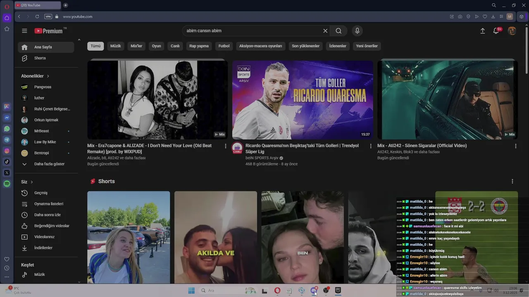This screenshot has height=297, width=529.
Task: Open Müzik under Keşfet
Action: point(46,274)
